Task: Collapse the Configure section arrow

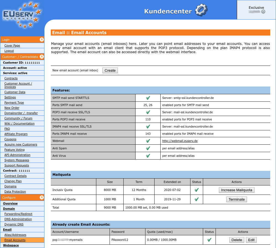Action: (x=42, y=197)
